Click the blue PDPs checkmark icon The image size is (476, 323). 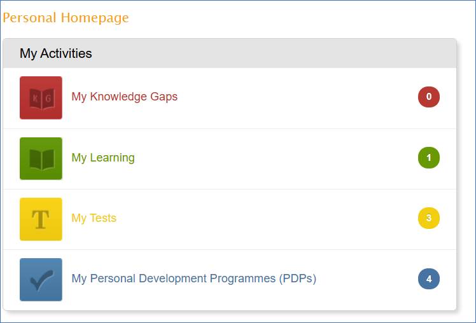click(41, 279)
